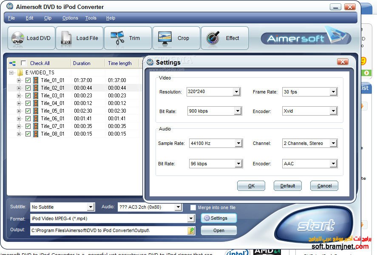Open the Clip menu
Viewport: 377px width, 255px height.
[x=48, y=18]
